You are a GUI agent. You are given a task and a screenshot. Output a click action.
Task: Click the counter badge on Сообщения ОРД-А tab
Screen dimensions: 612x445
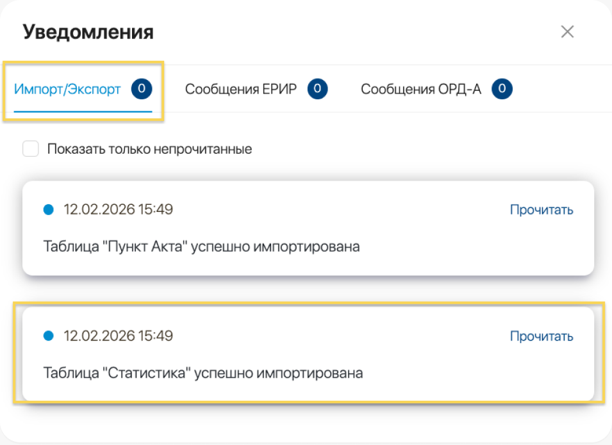coord(502,89)
